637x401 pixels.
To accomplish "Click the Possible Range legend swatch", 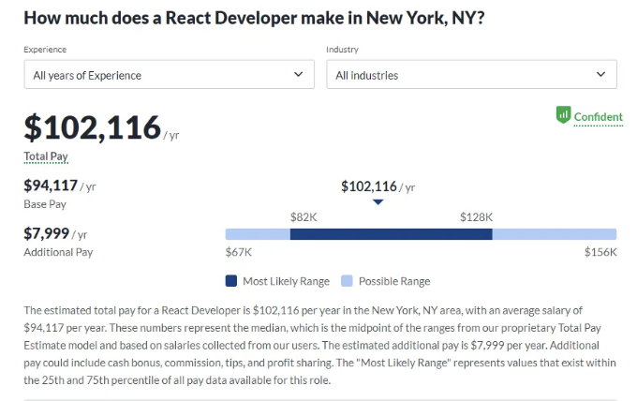I will click(347, 281).
